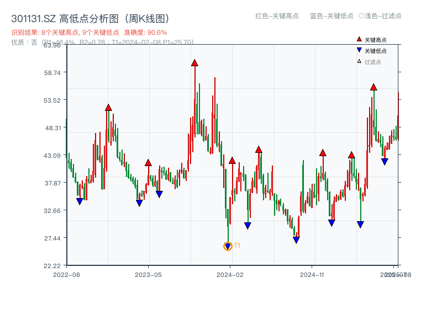Select the blue 关键低点 legend triangle icon
The width and height of the screenshot is (442, 331).
(x=359, y=50)
